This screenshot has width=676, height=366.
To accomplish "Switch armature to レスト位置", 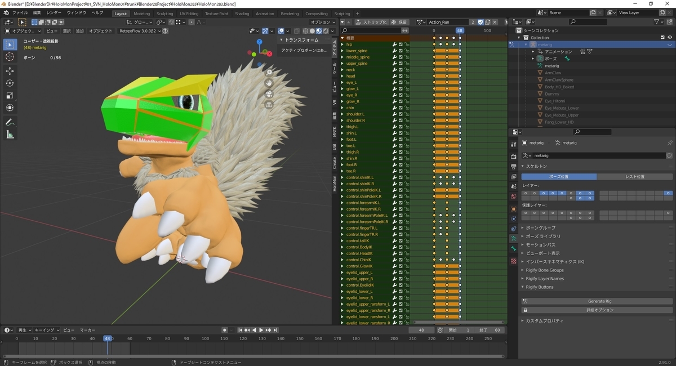I will [635, 177].
